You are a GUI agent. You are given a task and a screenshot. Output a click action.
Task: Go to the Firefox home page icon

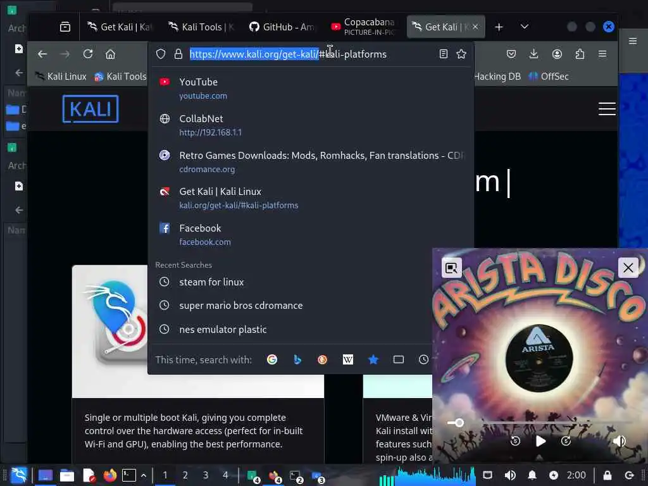(110, 54)
